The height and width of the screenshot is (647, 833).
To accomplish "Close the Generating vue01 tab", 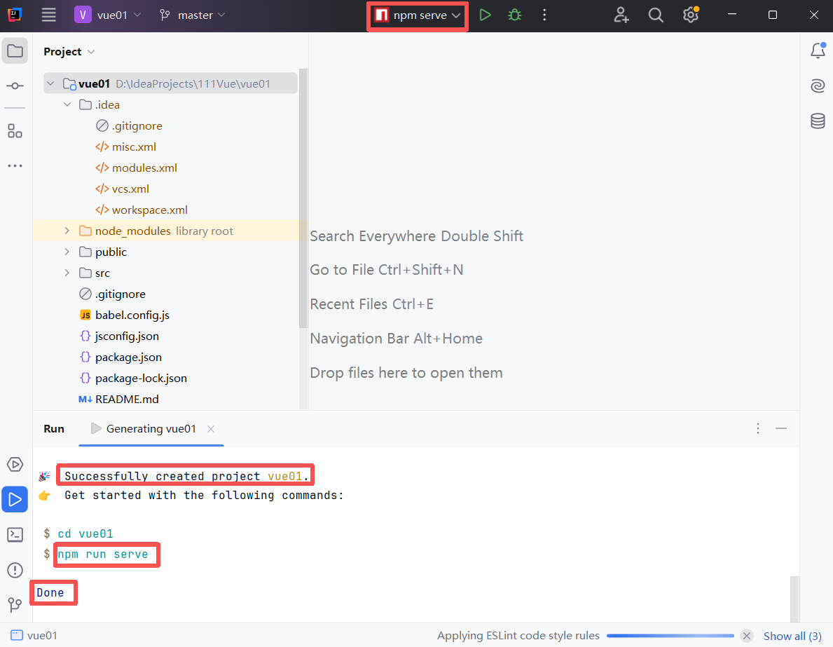I will point(211,428).
